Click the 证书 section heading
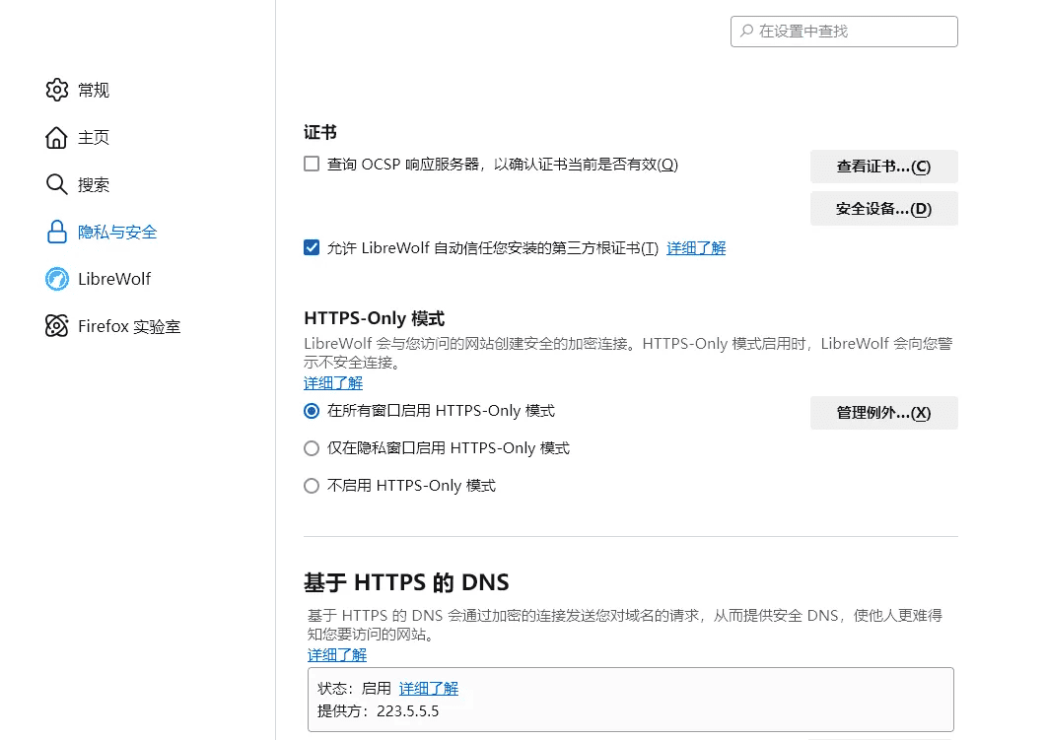 [320, 132]
